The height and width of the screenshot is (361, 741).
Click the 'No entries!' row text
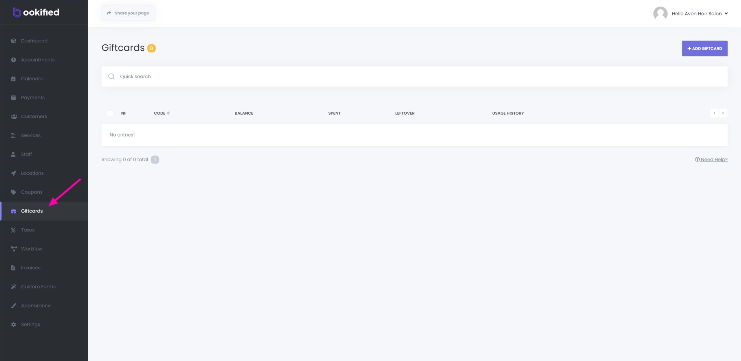[x=122, y=135]
